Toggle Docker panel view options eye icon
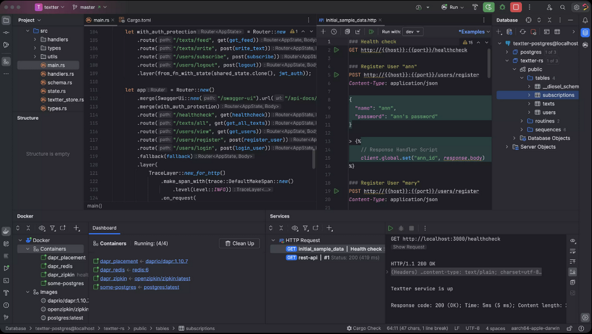 [x=42, y=228]
